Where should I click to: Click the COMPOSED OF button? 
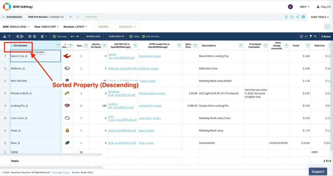tap(116, 36)
